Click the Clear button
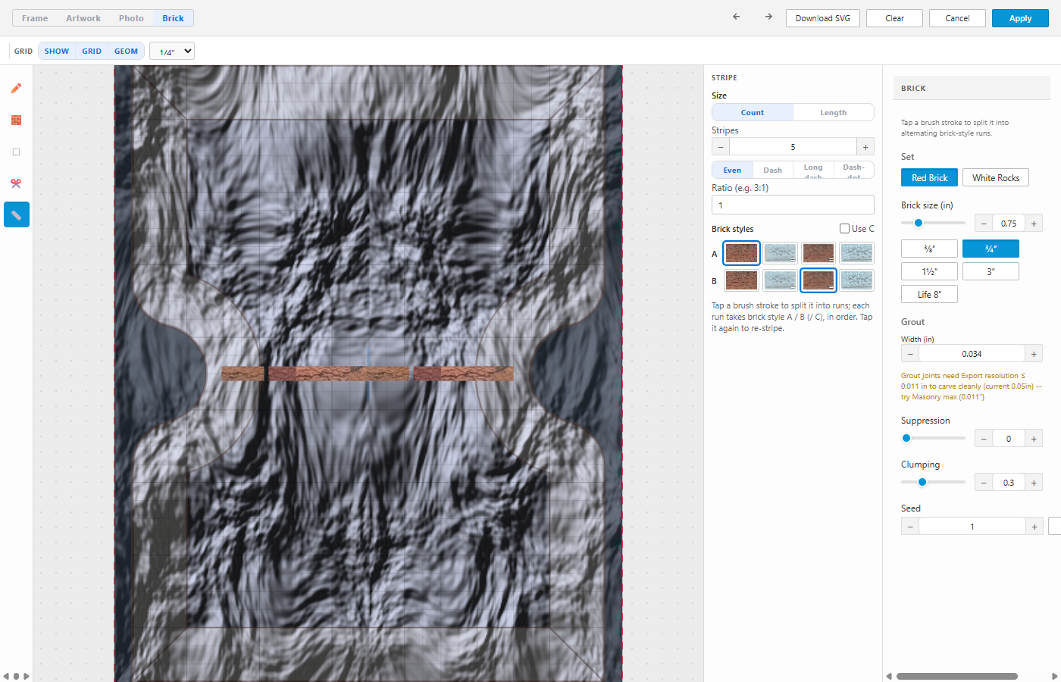The width and height of the screenshot is (1061, 682). [x=894, y=18]
